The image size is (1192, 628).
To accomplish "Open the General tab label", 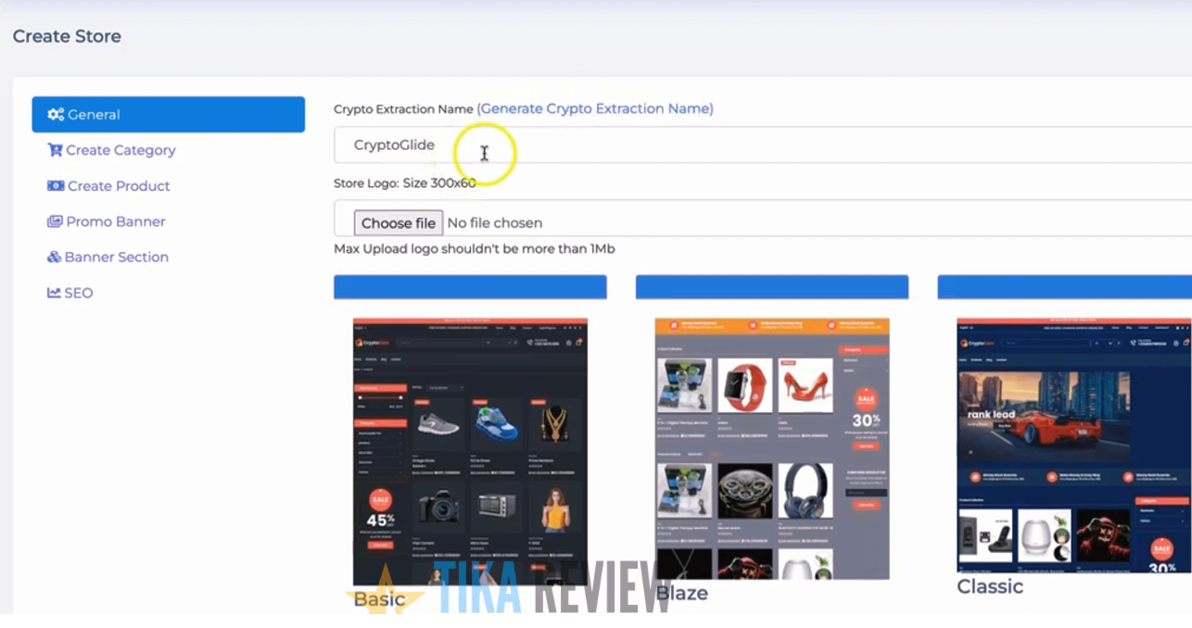I will coord(94,115).
